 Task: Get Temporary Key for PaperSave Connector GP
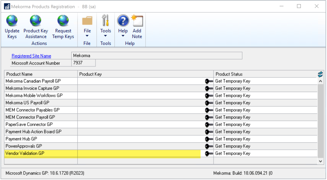coord(233,125)
